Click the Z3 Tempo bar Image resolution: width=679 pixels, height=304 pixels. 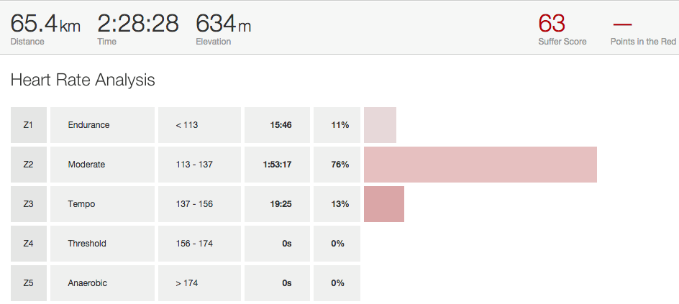384,204
